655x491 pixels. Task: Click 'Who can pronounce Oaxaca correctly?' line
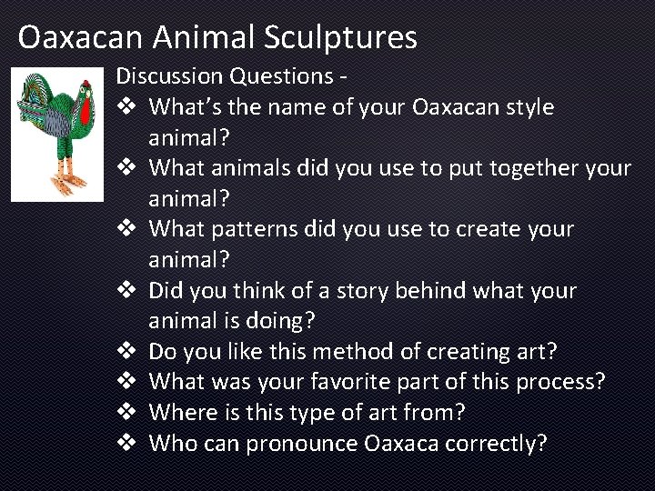[x=348, y=442]
